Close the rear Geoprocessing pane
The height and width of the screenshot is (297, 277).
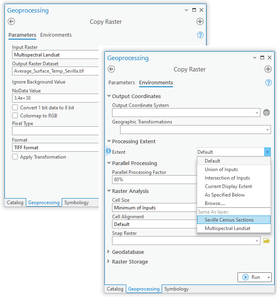202,10
